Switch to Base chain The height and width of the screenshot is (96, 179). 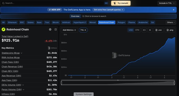(39, 23)
